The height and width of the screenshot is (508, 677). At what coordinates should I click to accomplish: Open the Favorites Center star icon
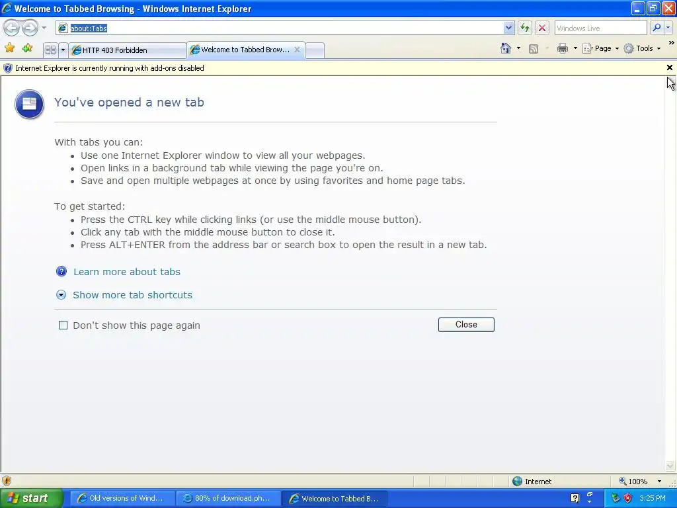[9, 48]
